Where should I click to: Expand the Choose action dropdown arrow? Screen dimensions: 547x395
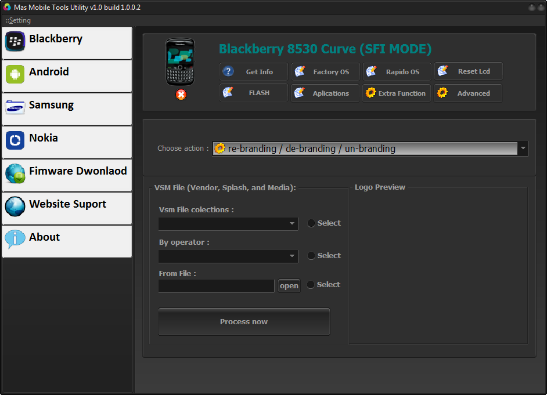pos(523,148)
